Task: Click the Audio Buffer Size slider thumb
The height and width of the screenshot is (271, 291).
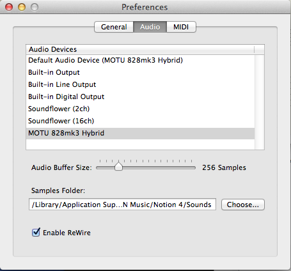Action: click(118, 167)
